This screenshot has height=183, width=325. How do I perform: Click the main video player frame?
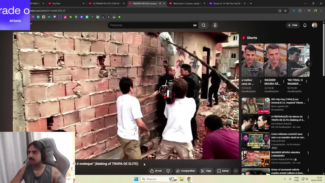pyautogui.click(x=126, y=95)
